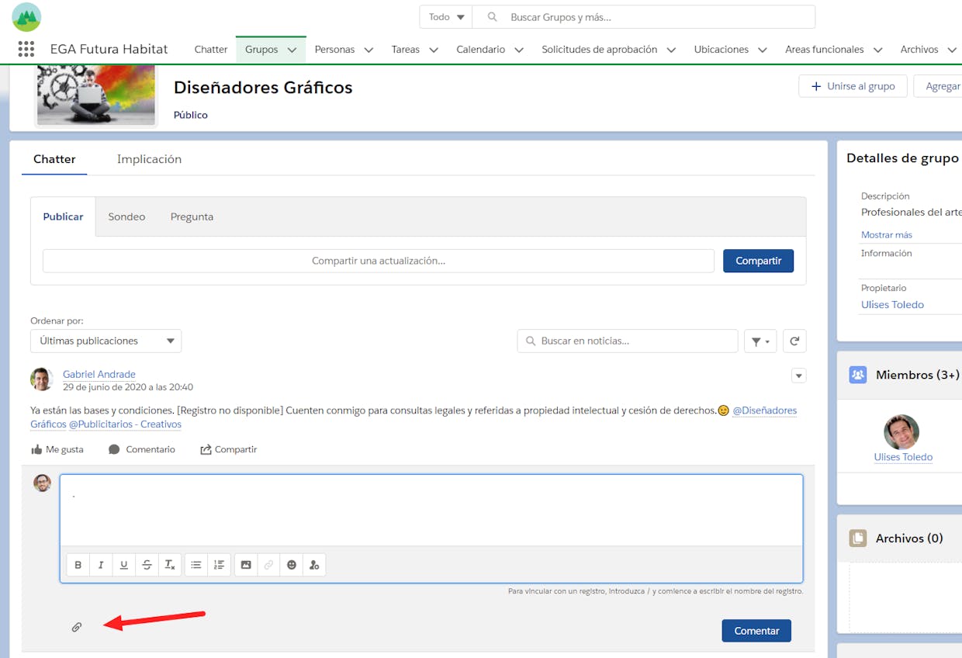Click the Agregar button
Screen dimensions: 962x658
click(x=939, y=86)
